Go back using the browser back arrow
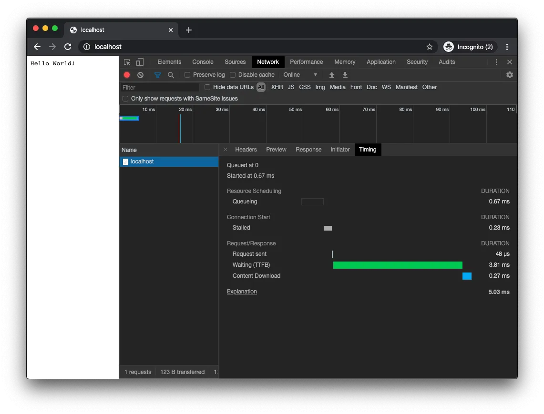The width and height of the screenshot is (544, 414). tap(37, 47)
